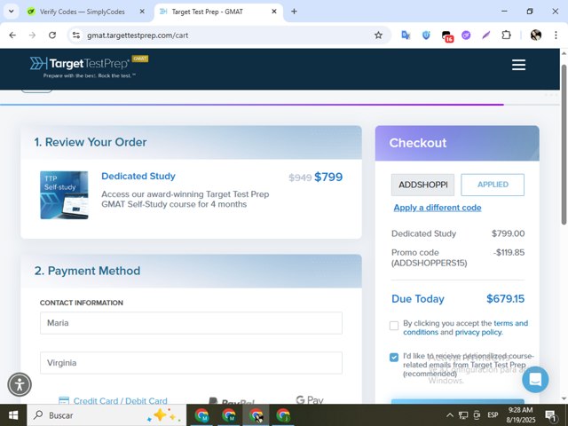The width and height of the screenshot is (568, 426).
Task: View site information icon in address bar
Action: pos(76,35)
